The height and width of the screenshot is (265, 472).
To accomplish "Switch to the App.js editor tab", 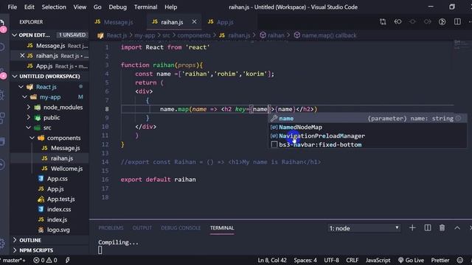I will (224, 22).
